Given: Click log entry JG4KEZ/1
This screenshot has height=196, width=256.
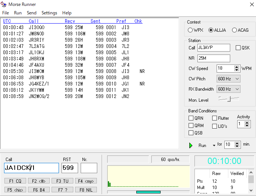Looking at the screenshot, I should point(74,84).
